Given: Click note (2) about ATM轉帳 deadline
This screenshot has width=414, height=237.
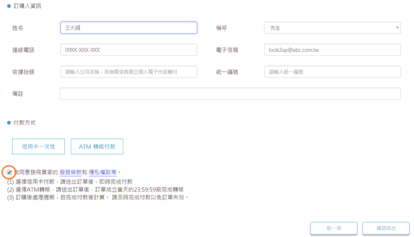Looking at the screenshot, I should pyautogui.click(x=95, y=189).
